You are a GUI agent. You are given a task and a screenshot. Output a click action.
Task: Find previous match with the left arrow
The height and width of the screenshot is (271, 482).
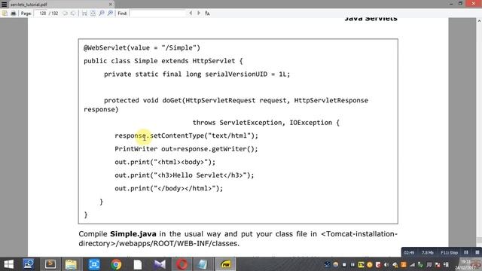[x=191, y=13]
